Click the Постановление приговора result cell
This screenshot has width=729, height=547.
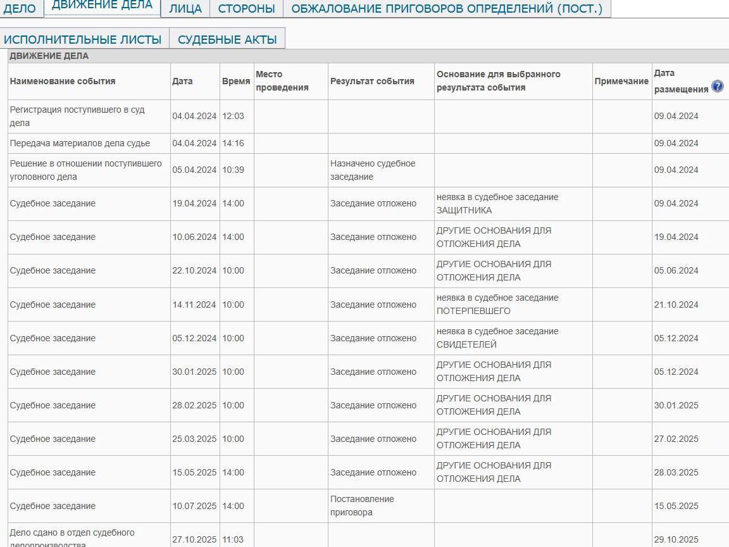[x=362, y=505]
